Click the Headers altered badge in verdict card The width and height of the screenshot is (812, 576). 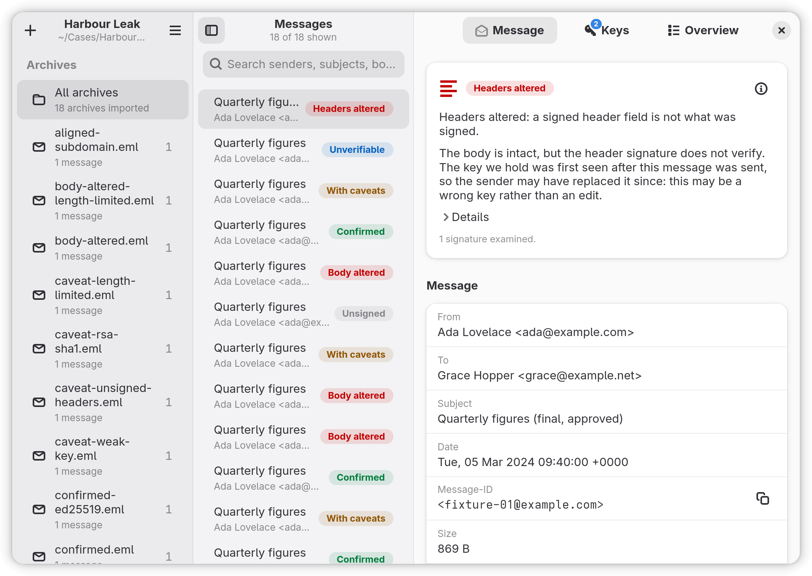click(x=510, y=88)
